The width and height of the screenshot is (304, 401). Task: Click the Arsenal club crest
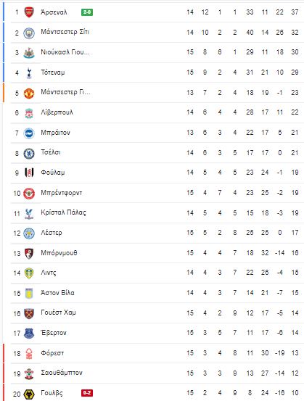point(29,12)
